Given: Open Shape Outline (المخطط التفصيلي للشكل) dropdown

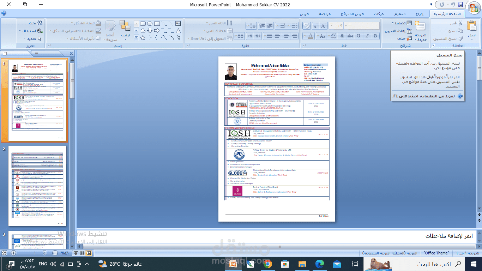Looking at the screenshot, I should point(75,31).
